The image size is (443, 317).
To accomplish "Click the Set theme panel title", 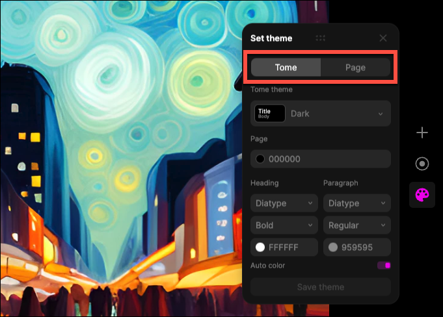I will [x=271, y=38].
